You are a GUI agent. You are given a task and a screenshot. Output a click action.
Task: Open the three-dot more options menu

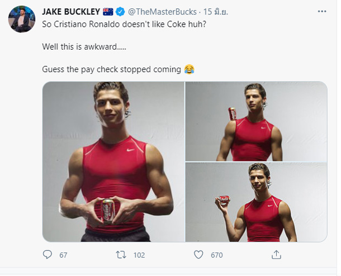(322, 11)
